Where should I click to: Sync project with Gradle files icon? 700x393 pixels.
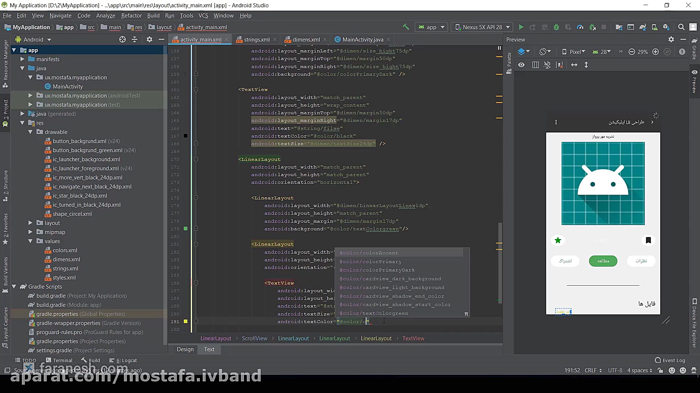point(643,27)
